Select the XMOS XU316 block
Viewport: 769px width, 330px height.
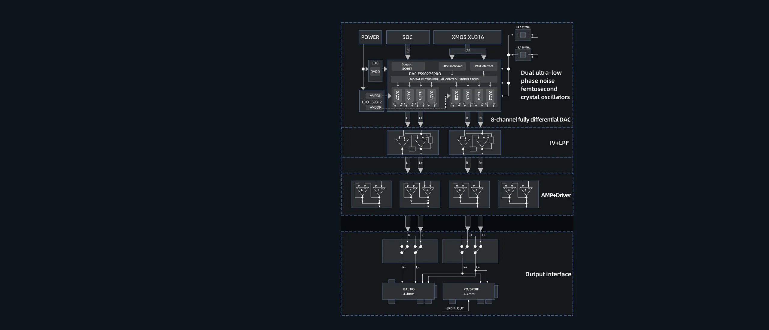467,37
